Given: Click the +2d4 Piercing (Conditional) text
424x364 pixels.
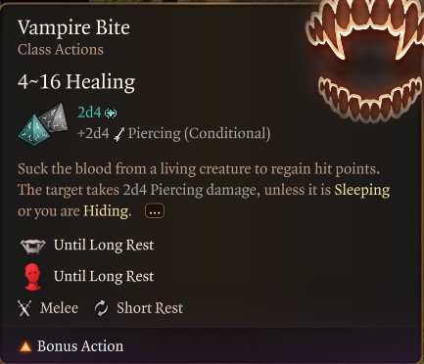Looking at the screenshot, I should 174,134.
